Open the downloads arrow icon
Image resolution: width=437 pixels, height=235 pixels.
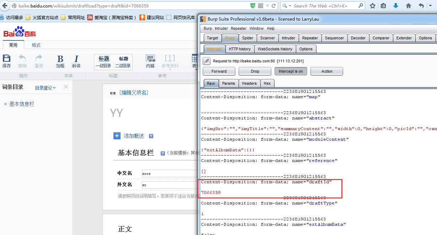(x=396, y=6)
